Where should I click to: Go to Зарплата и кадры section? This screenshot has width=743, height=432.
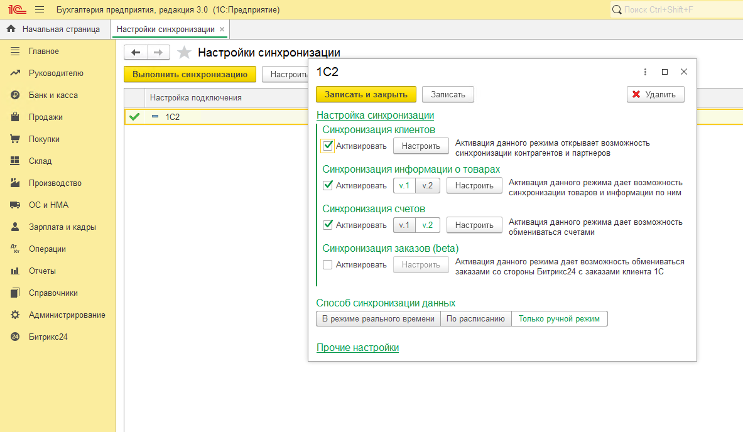point(62,227)
